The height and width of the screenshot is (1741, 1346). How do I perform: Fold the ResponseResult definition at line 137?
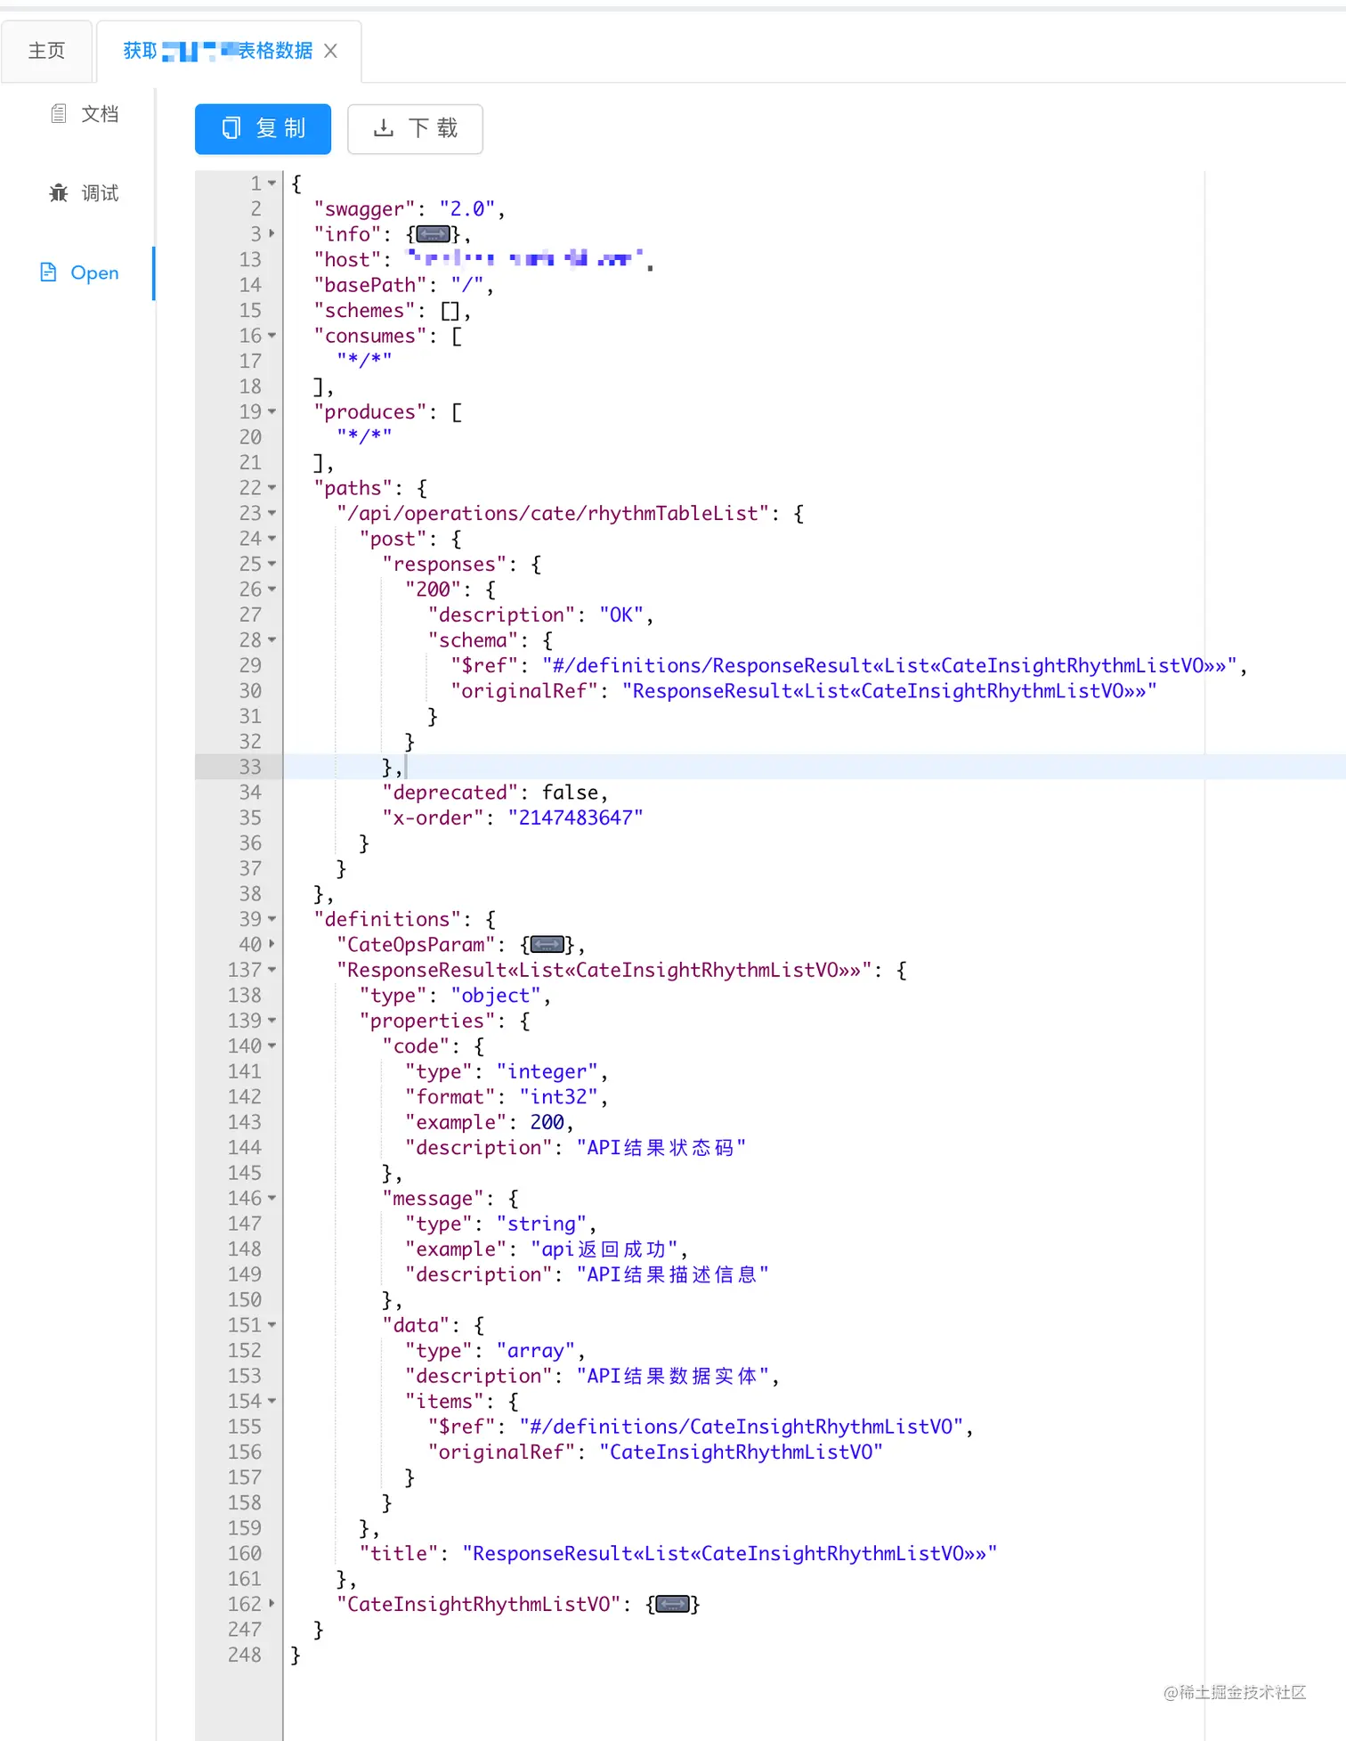(x=272, y=970)
